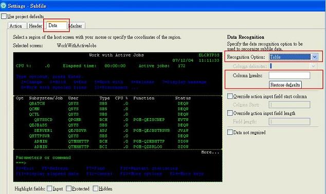The width and height of the screenshot is (326, 194).
Task: Click the QEJBASS subsystem entry
Action: 38,125
